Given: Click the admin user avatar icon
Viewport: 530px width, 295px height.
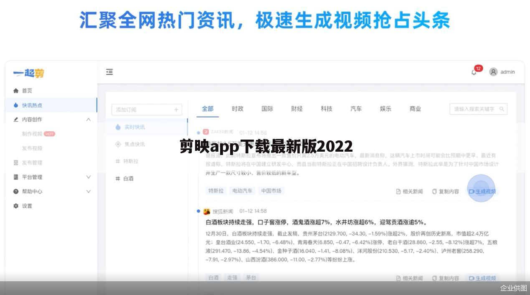Looking at the screenshot, I should click(x=493, y=72).
